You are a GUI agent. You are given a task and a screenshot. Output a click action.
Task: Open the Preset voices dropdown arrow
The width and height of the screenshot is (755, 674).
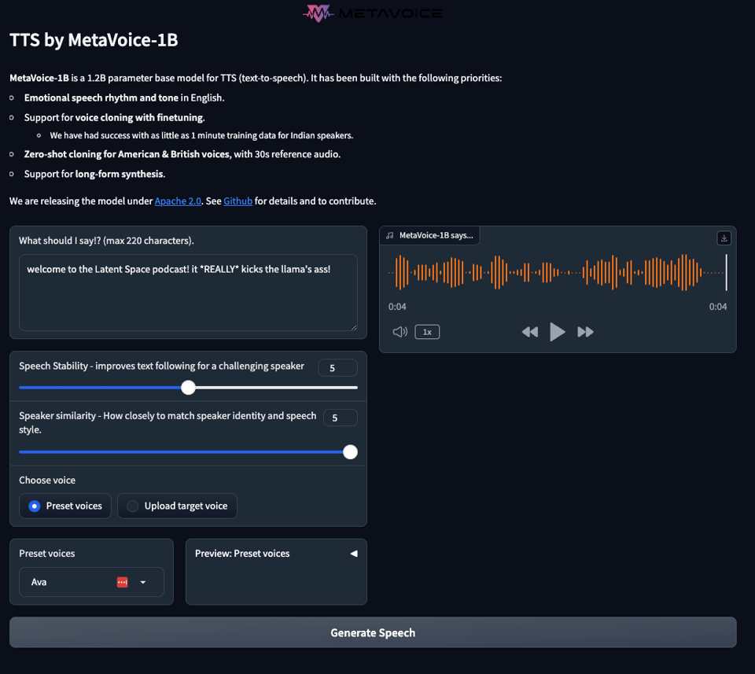143,582
